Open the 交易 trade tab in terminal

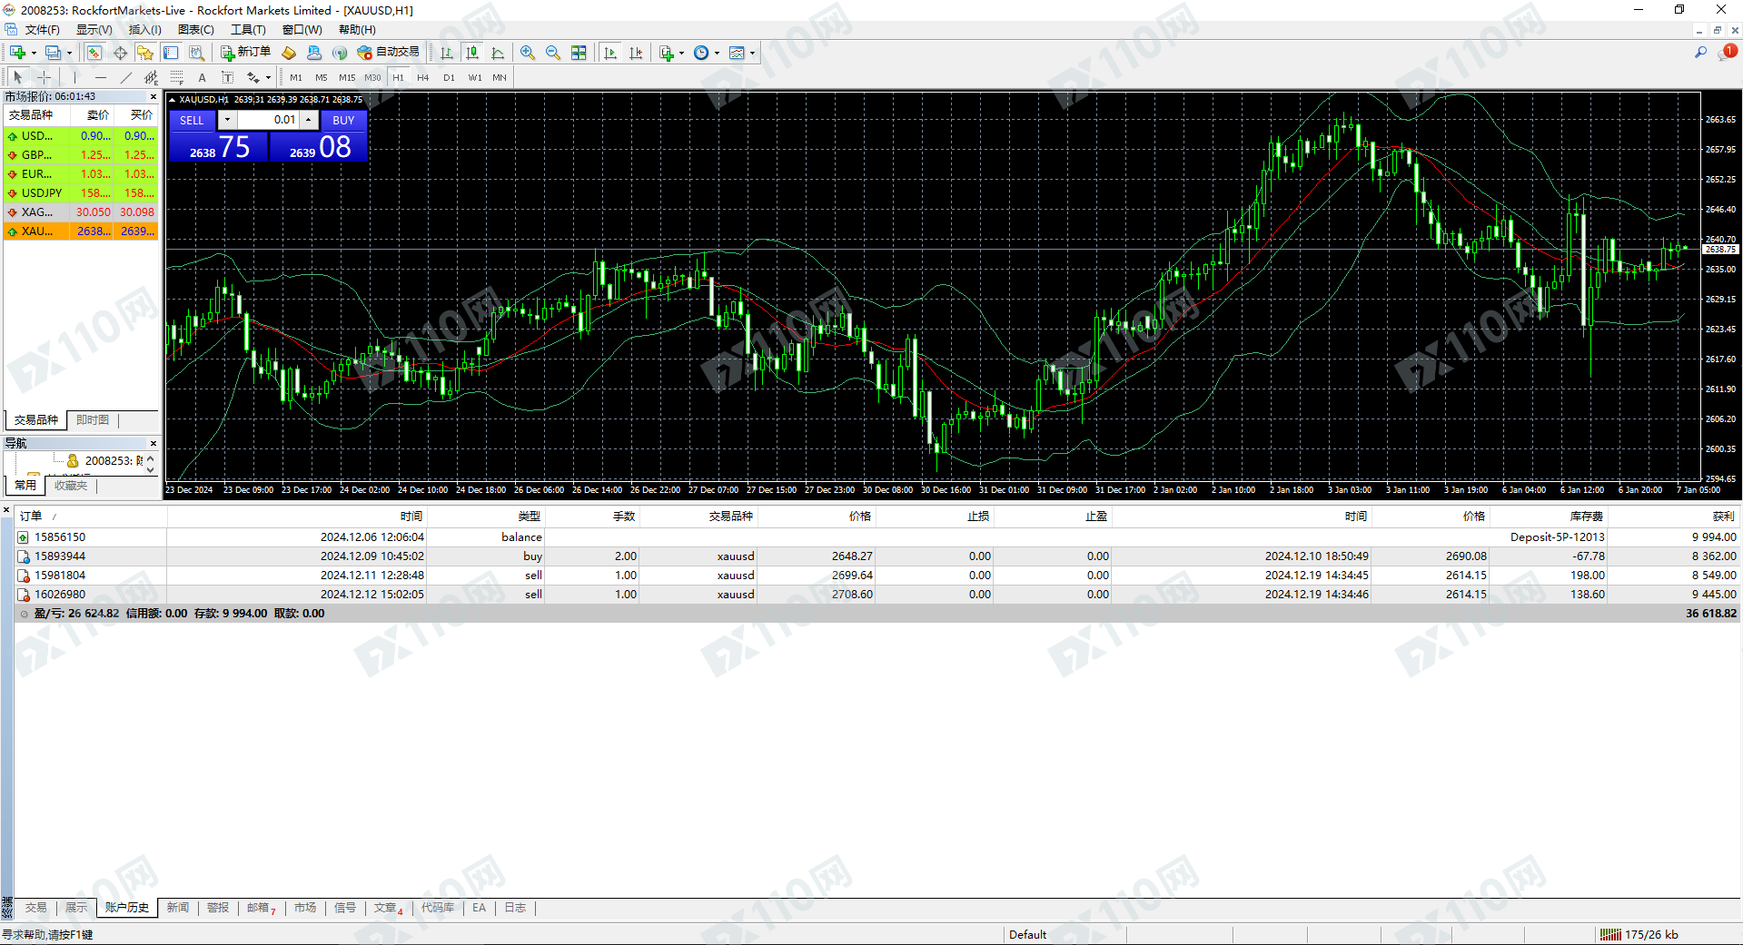[36, 908]
